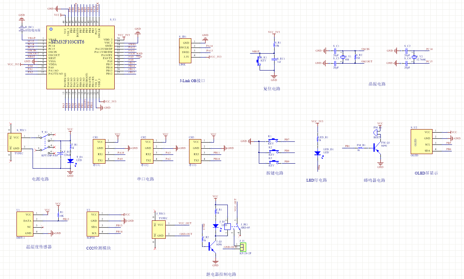Select the PB7 net label next to K1
This screenshot has height=279, width=464.
(287, 139)
